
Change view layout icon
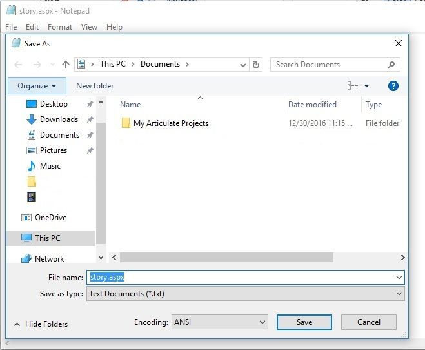[x=353, y=86]
